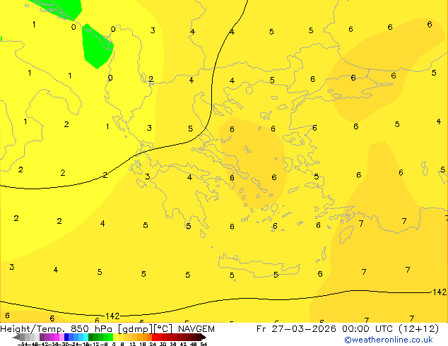448x346 pixels.
Task: Click the "NAVGEM" model name label
Action: click(x=196, y=329)
